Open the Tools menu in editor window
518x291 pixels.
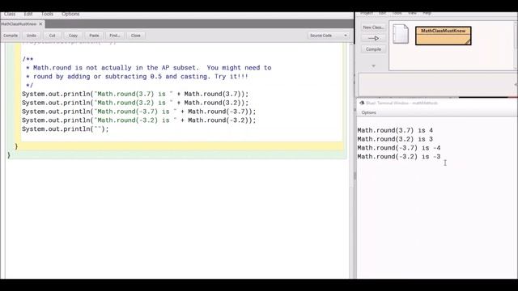pyautogui.click(x=47, y=14)
